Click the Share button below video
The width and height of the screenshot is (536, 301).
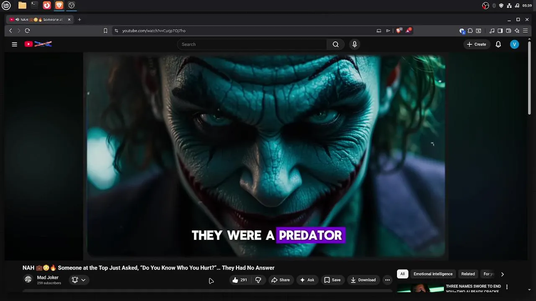point(281,280)
